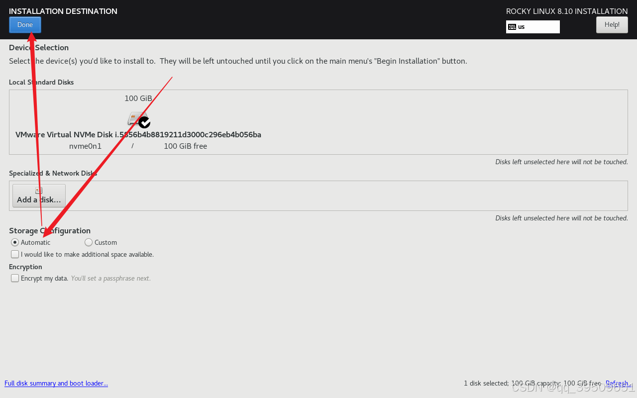The height and width of the screenshot is (398, 637).
Task: Open the Help! button
Action: (612, 25)
